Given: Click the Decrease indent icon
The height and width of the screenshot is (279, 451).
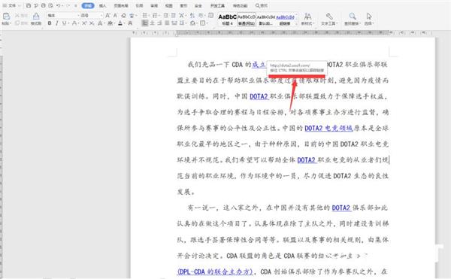Looking at the screenshot, I should click(166, 16).
